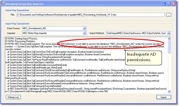Expand the Importer dropdown arrow
The height and width of the screenshot is (106, 179).
(x=84, y=33)
